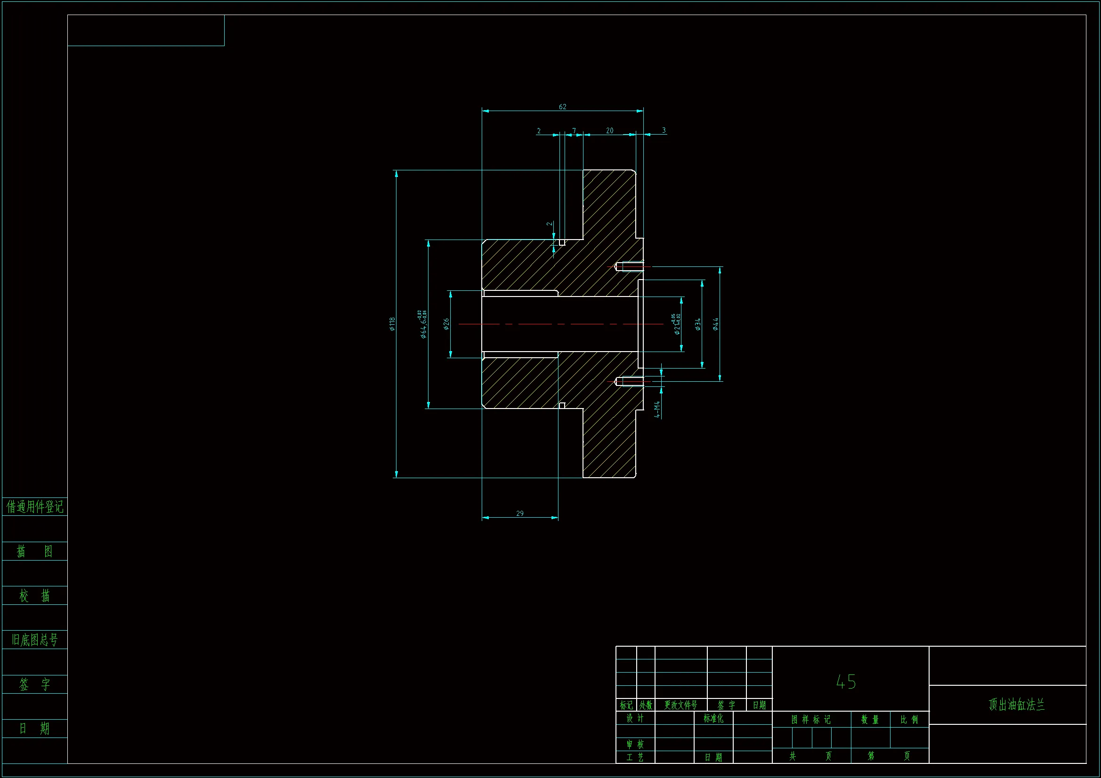Select the φ118 diameter dimension text
Screen dimensions: 1101x778
(392, 324)
